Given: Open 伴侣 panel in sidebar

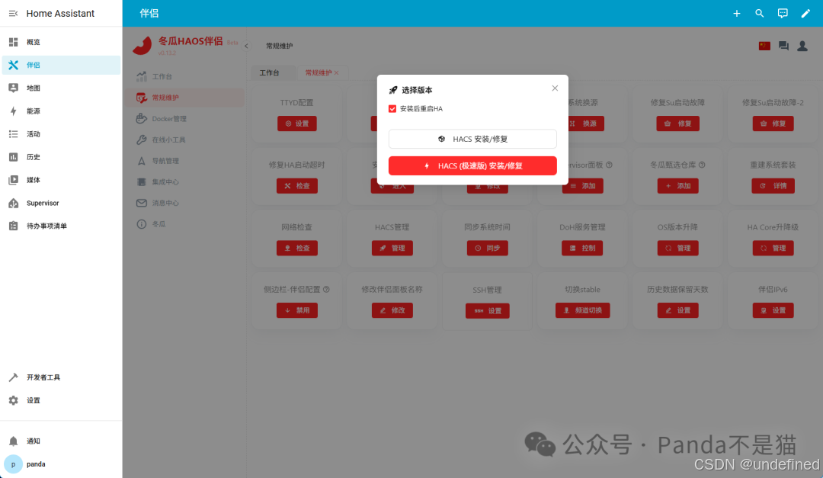Looking at the screenshot, I should (x=61, y=65).
